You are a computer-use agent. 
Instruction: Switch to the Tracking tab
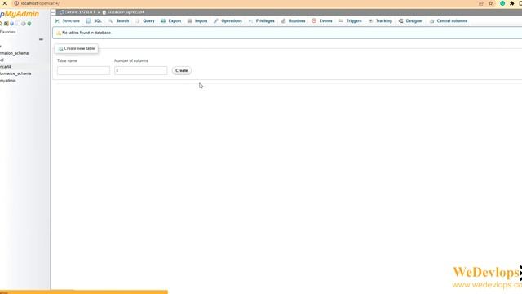pos(380,20)
